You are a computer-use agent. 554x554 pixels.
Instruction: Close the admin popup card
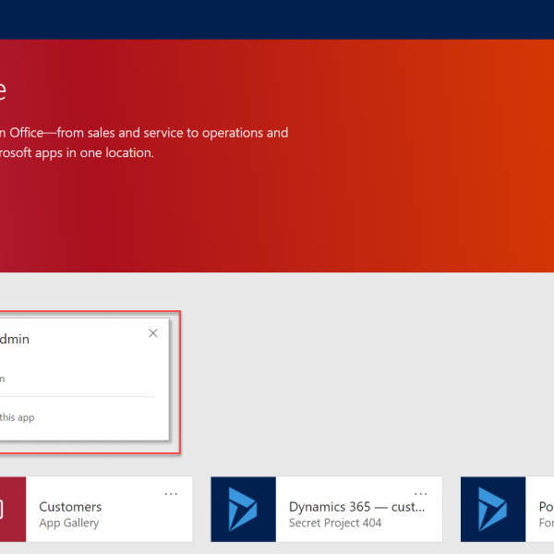pyautogui.click(x=153, y=333)
